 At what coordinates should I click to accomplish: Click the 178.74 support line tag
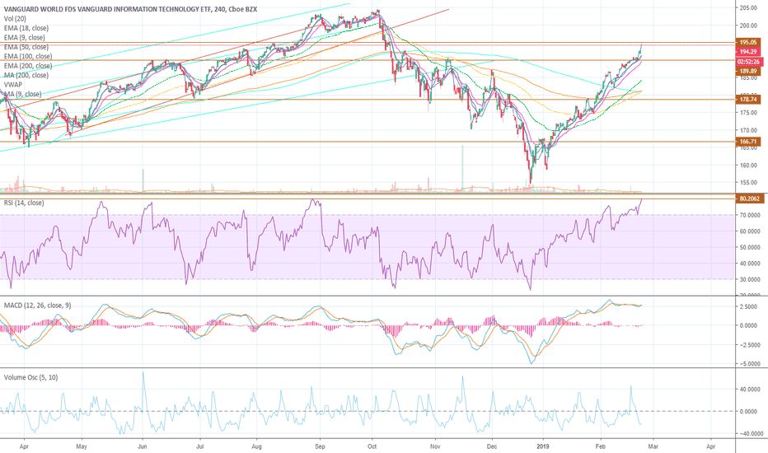tap(748, 100)
